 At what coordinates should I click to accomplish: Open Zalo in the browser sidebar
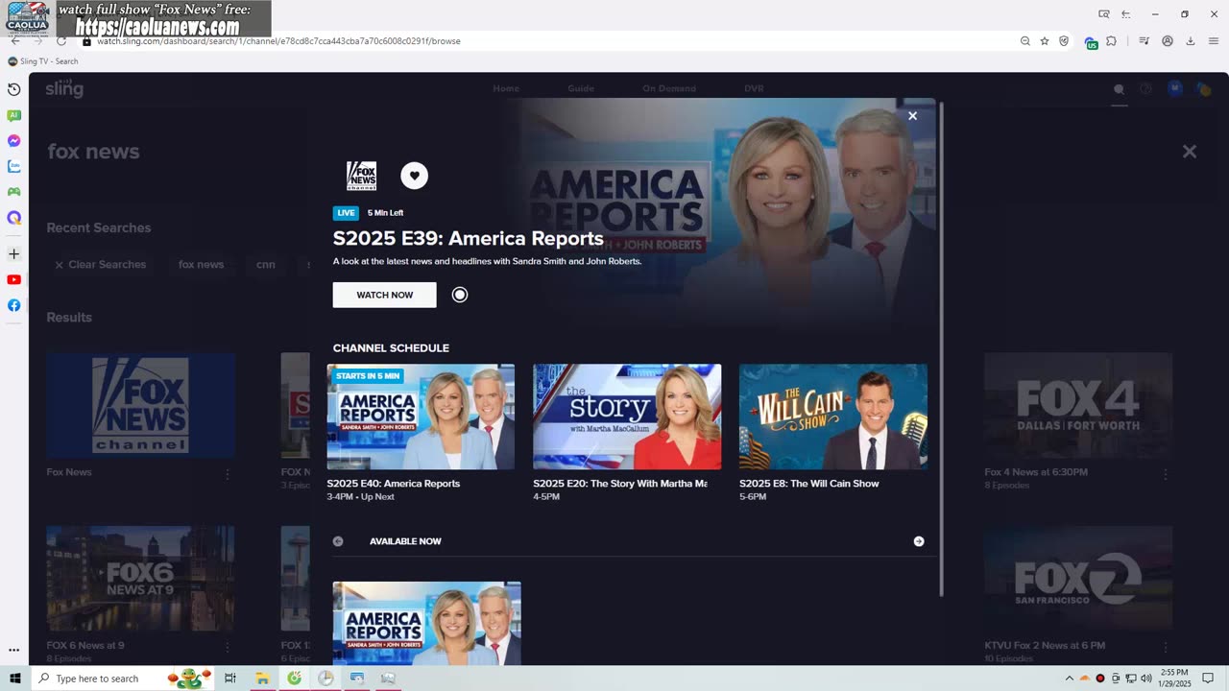(13, 166)
